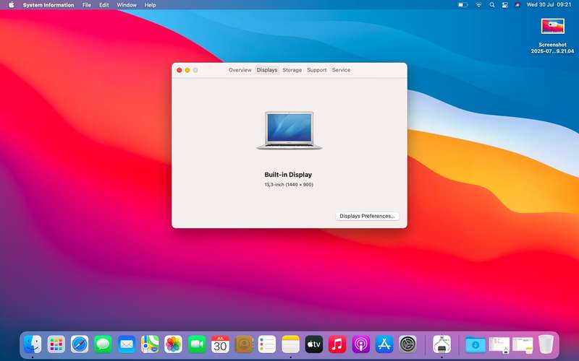Click the date and time clock
579x361 pixels.
coord(549,5)
